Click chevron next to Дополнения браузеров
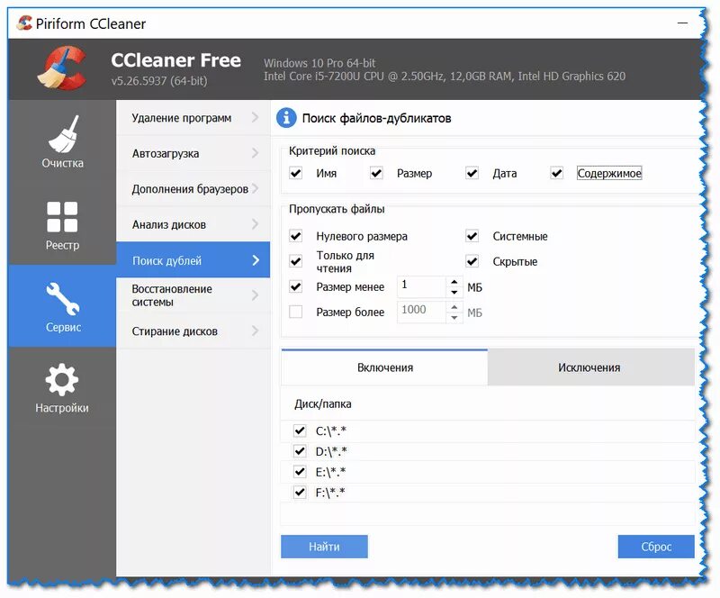This screenshot has height=598, width=720. (256, 188)
